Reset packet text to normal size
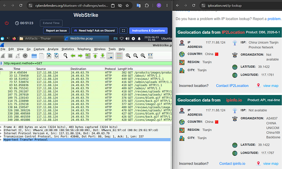Image resolution: width=282 pixels, height=169 pixels. click(x=143, y=56)
